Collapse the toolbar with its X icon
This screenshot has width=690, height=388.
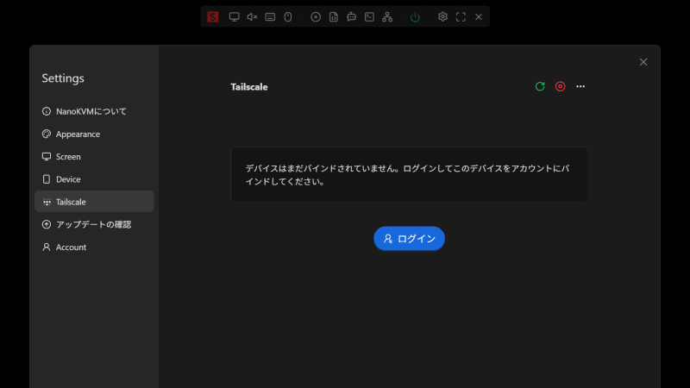(x=479, y=16)
